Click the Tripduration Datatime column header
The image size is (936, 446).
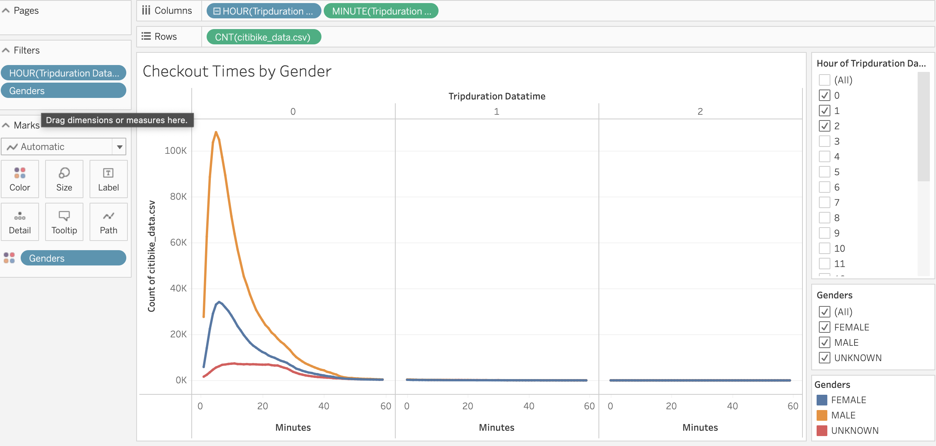coord(497,96)
